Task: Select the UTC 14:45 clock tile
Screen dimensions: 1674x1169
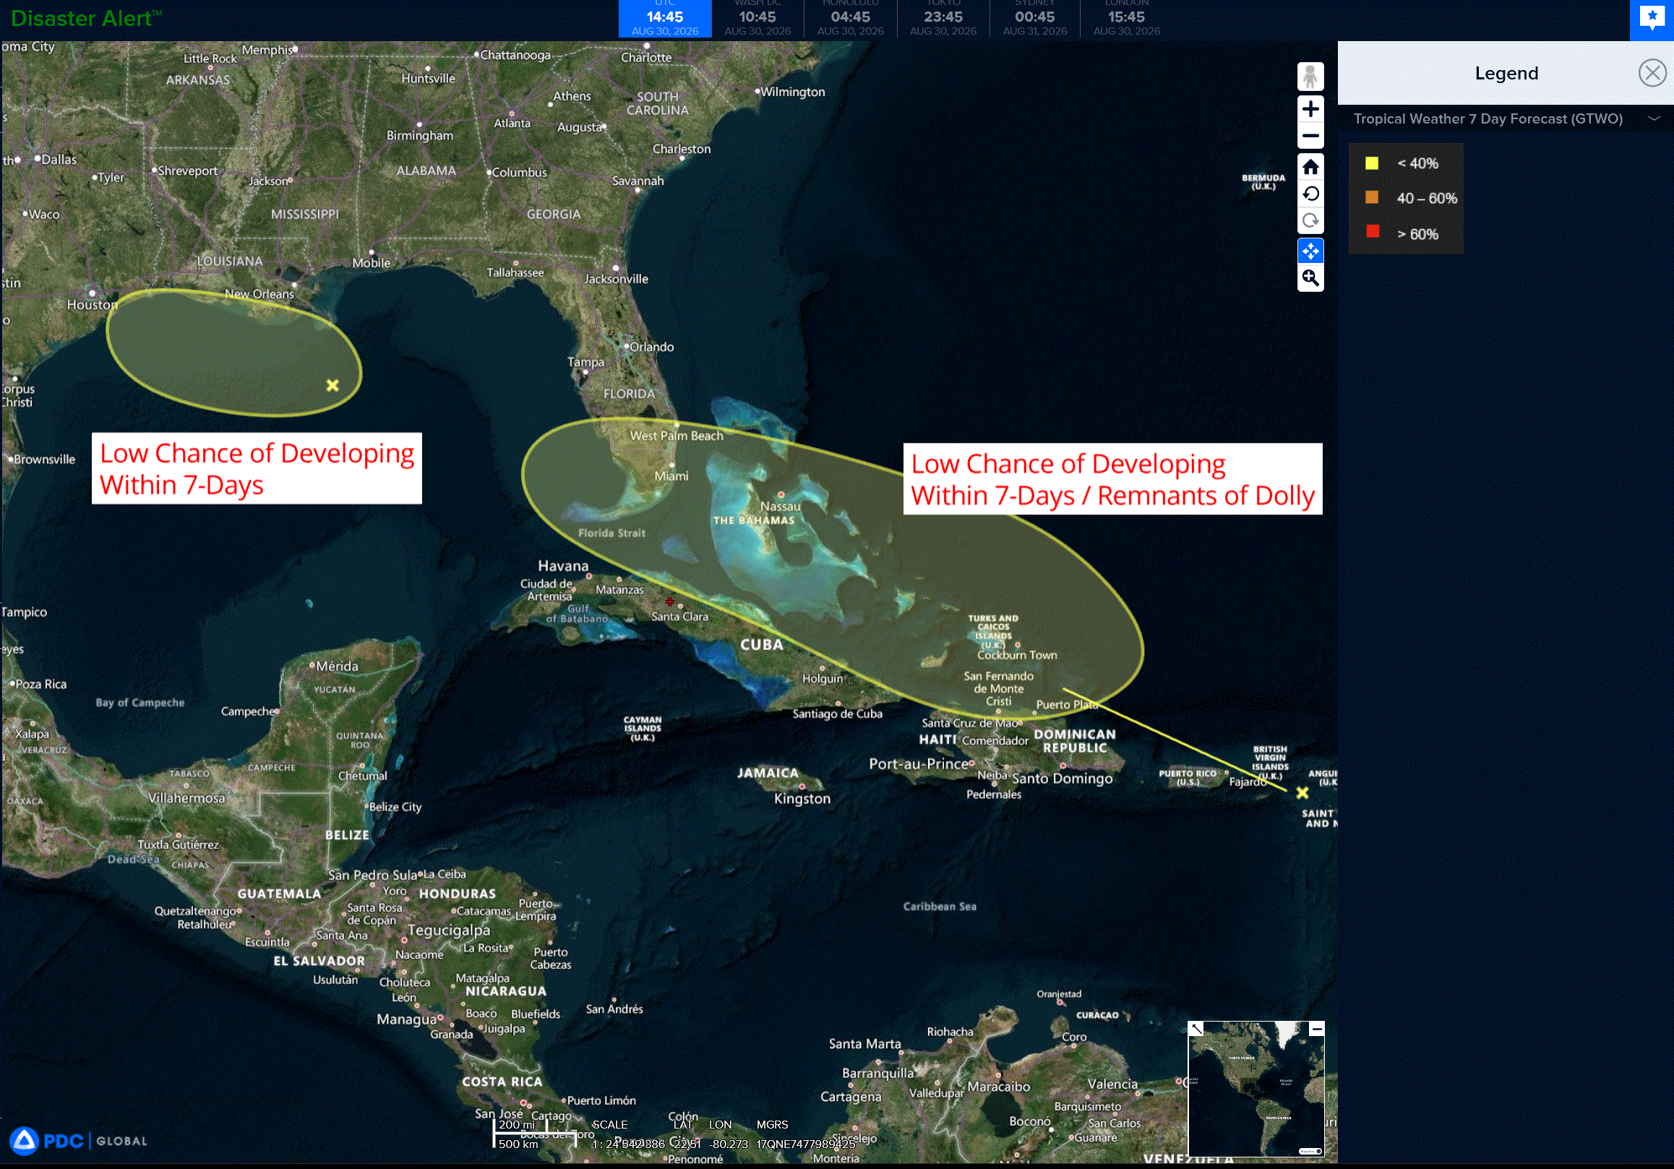Action: tap(665, 19)
